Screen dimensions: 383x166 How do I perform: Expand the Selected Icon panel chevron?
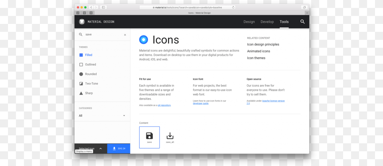pyautogui.click(x=101, y=148)
